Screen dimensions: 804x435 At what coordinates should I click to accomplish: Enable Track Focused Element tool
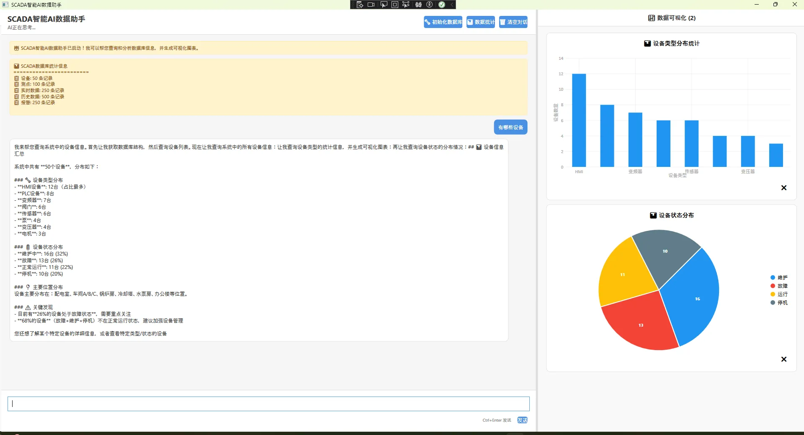click(x=406, y=5)
